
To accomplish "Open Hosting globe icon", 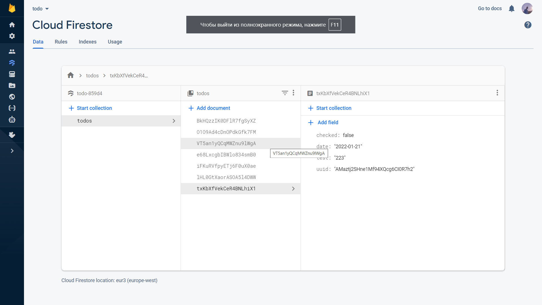I will [12, 97].
